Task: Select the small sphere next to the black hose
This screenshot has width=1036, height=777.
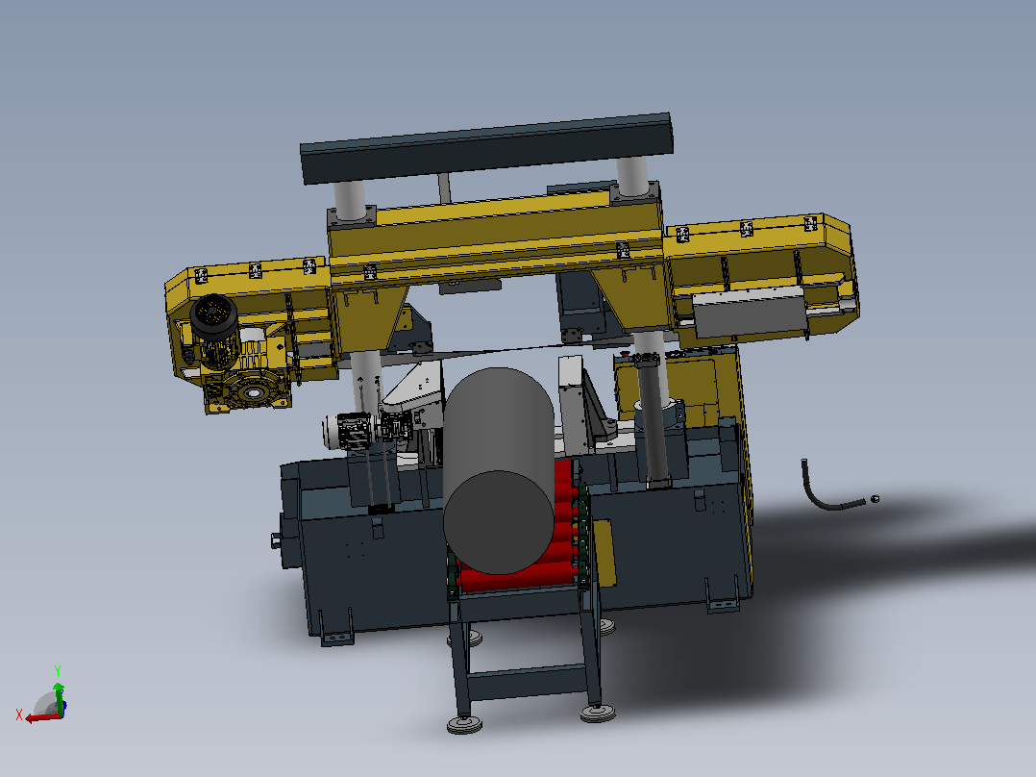Action: click(876, 498)
